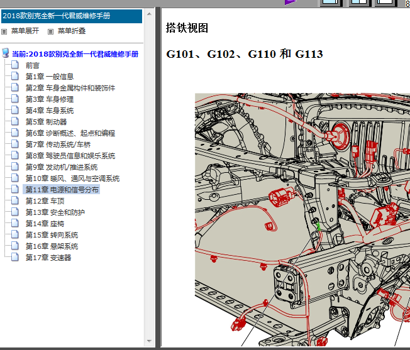Open 第13章 安全和防护
The height and width of the screenshot is (350, 410).
click(x=55, y=212)
